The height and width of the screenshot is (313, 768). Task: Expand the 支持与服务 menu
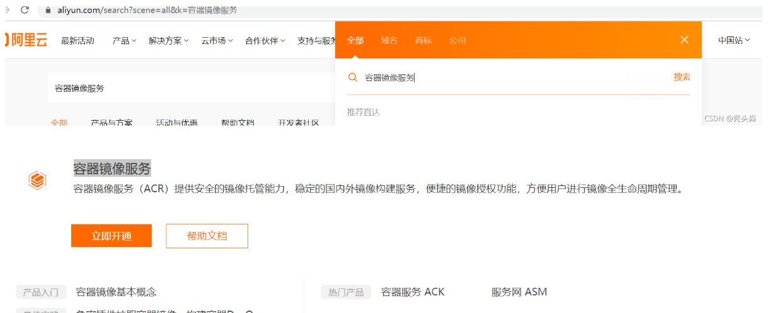pos(316,40)
